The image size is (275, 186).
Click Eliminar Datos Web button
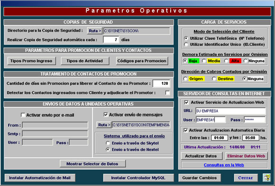coord(247,156)
